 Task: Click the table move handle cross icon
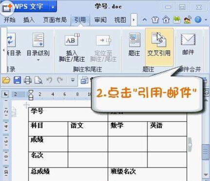point(26,105)
